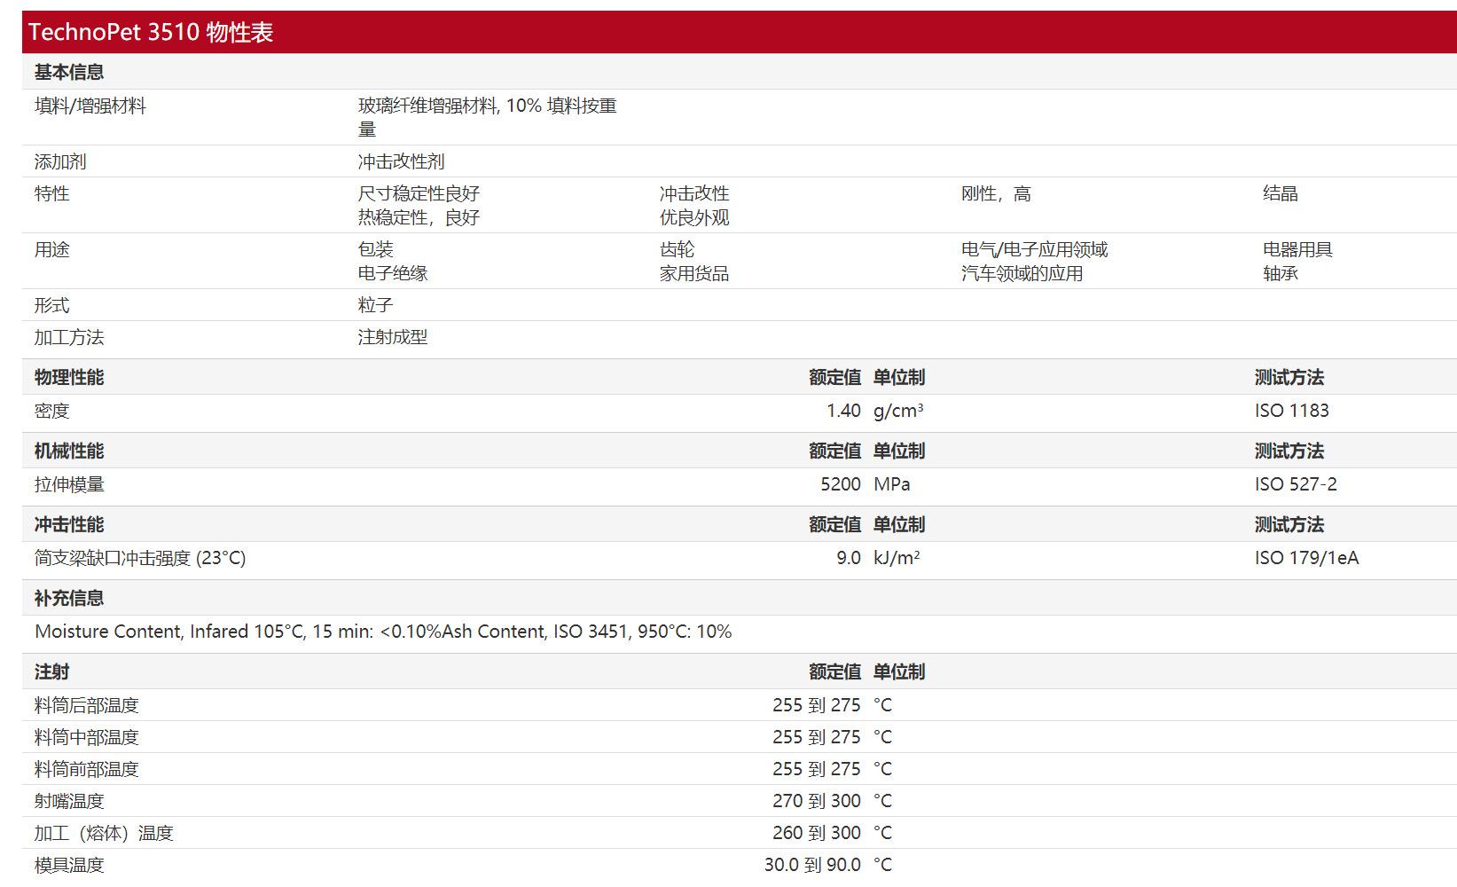The image size is (1457, 887).
Task: Click the 料筒后部温度 row label
Action: coord(87,705)
